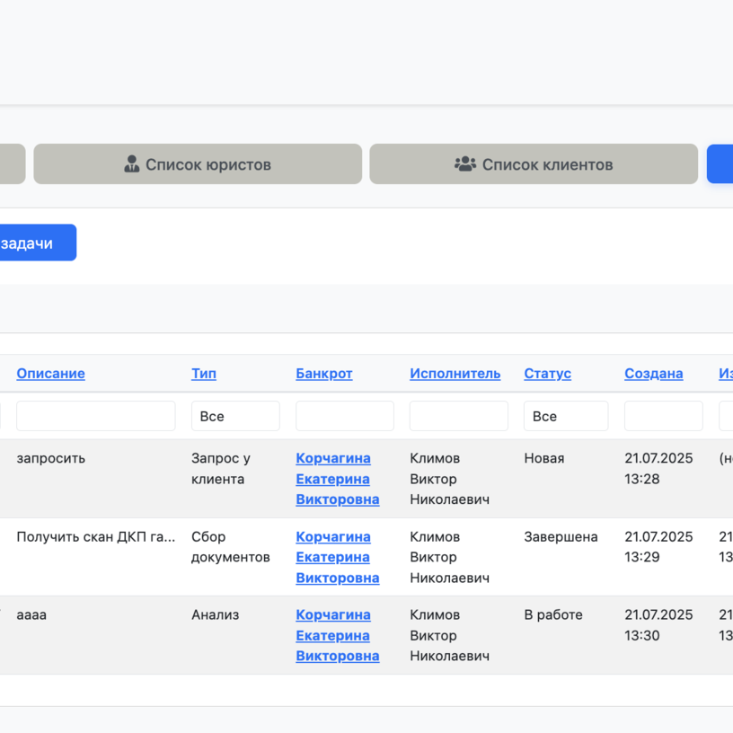Sort table by Банкрот column
Image resolution: width=733 pixels, height=733 pixels.
(324, 374)
